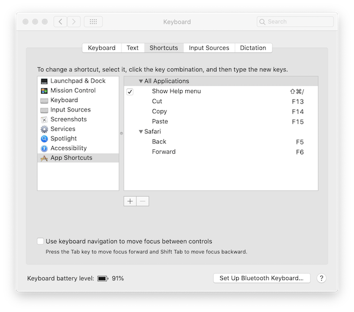Switch to the Keyboard tab

coord(101,48)
